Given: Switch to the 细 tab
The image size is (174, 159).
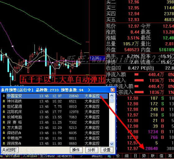Looking at the screenshot, I should pyautogui.click(x=127, y=156).
